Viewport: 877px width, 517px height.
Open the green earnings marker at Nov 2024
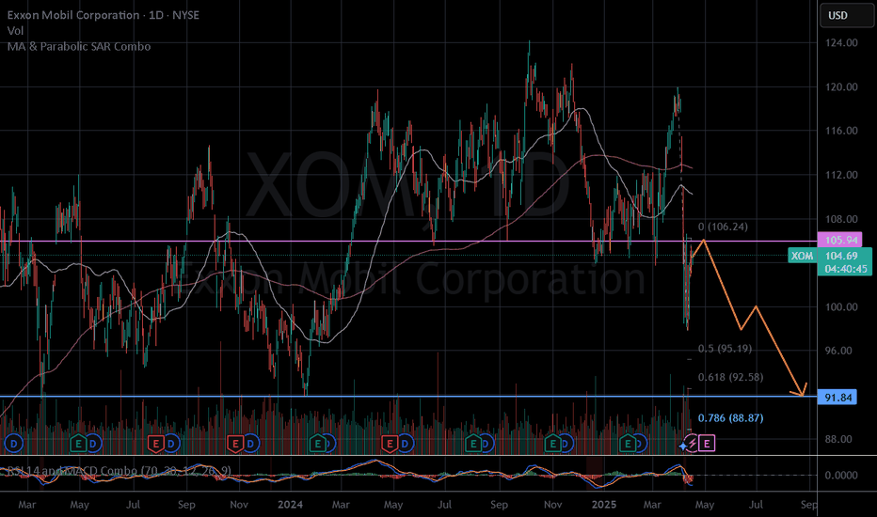pyautogui.click(x=552, y=445)
